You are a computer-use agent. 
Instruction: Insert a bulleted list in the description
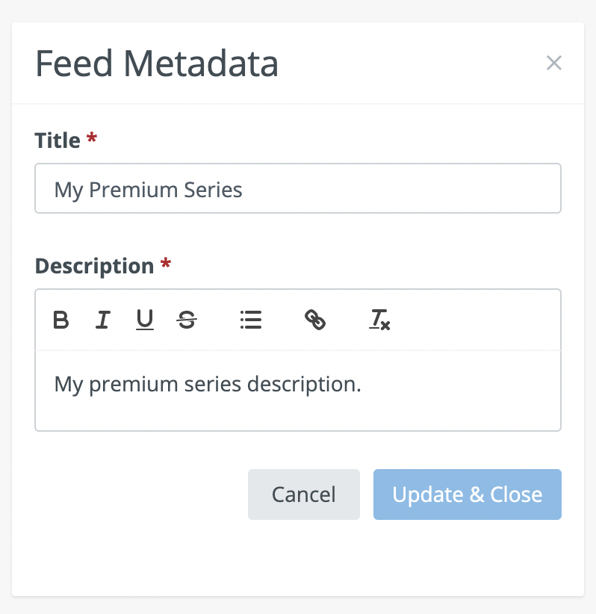point(251,320)
